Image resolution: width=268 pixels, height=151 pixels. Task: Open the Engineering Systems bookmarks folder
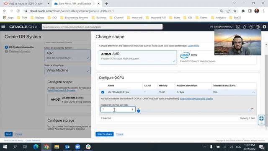[74, 18]
